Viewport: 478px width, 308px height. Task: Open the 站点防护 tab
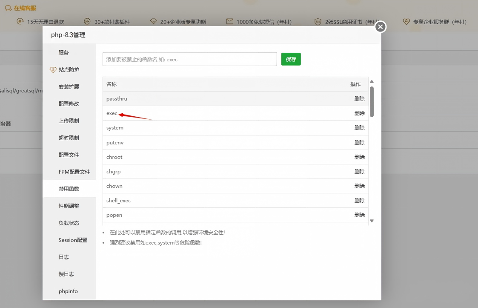(69, 69)
